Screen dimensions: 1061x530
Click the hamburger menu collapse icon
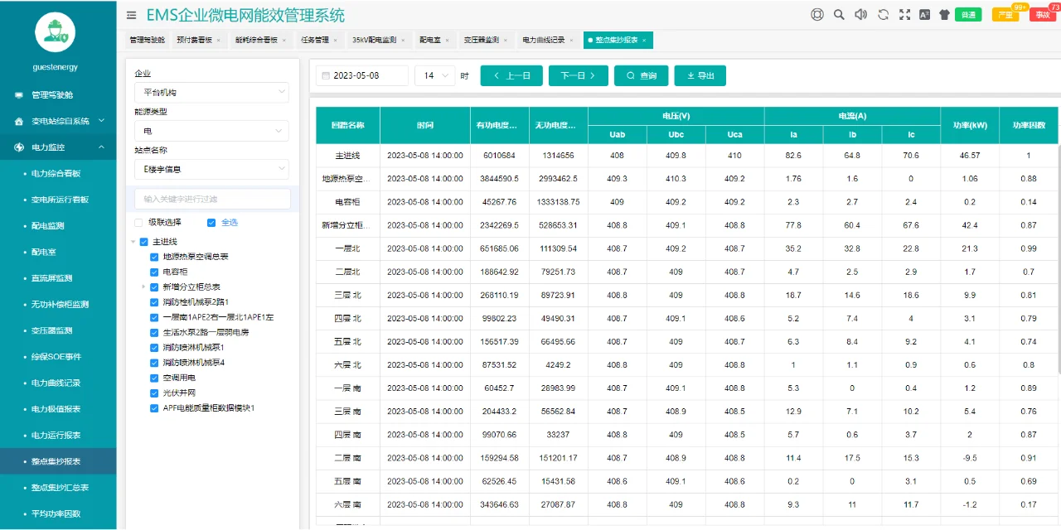(130, 15)
